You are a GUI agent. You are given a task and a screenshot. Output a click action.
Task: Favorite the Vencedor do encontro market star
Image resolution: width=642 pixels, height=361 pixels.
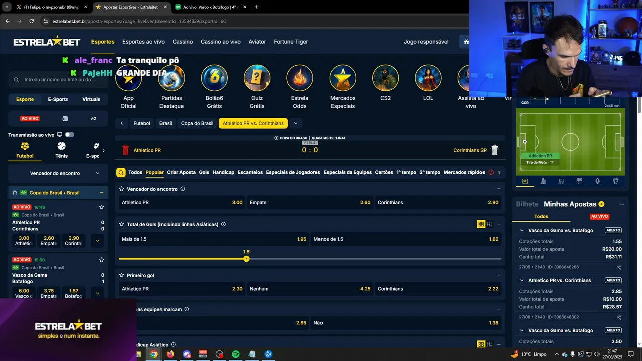(121, 189)
